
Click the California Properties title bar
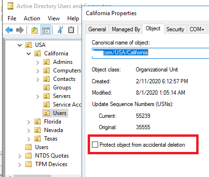coord(145,13)
